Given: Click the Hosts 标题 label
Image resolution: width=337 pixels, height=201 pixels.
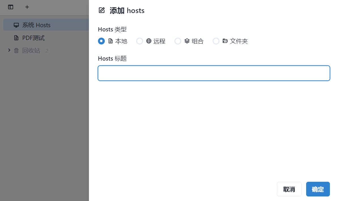Looking at the screenshot, I should coord(112,58).
